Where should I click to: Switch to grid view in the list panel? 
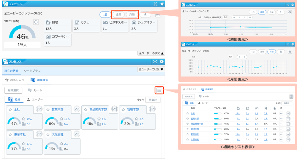coord(291,97)
